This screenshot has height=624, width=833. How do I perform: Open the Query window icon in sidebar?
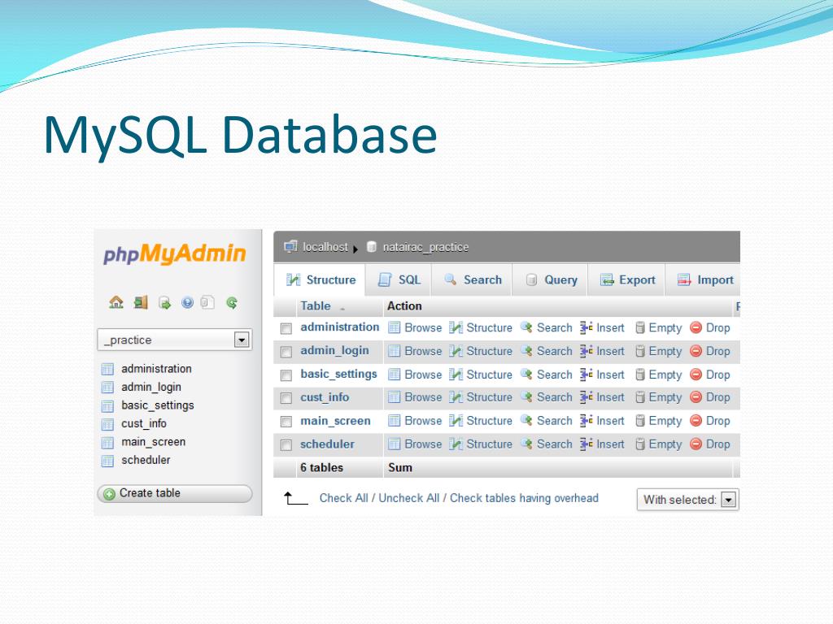(164, 303)
